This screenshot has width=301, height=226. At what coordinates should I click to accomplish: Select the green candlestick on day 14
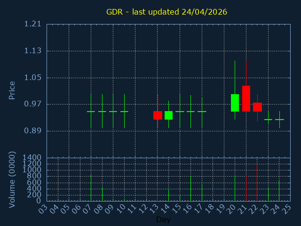(168, 115)
